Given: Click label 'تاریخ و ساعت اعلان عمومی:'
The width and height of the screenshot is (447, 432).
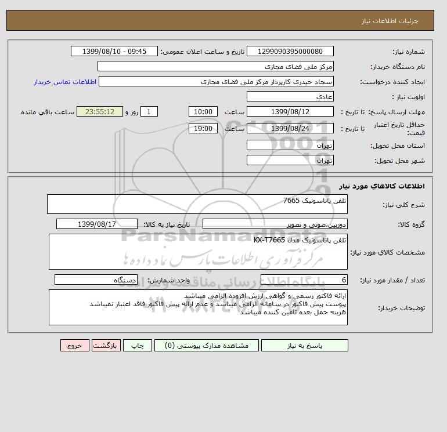Looking at the screenshot, I should click(x=203, y=52).
